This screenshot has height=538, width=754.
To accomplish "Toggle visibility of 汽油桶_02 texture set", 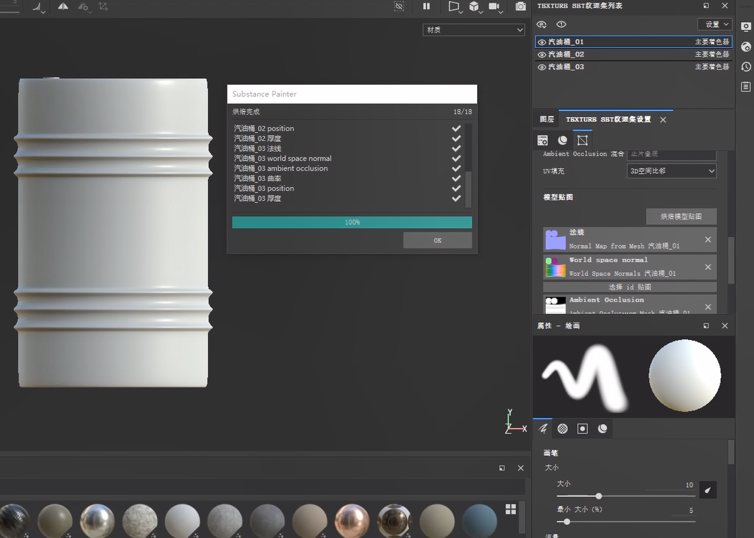I will (x=542, y=55).
